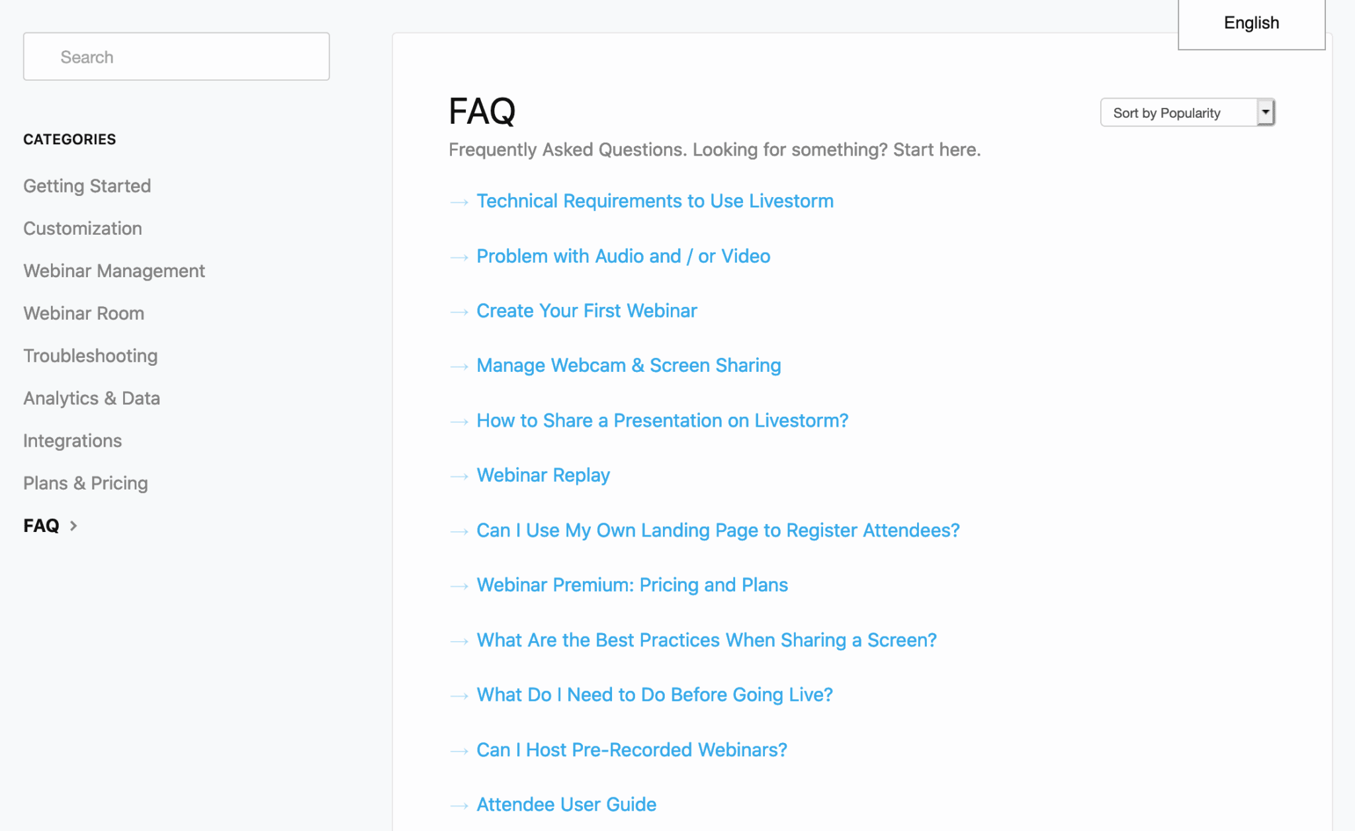Select the Plans & Pricing category
The image size is (1355, 831).
(x=85, y=483)
